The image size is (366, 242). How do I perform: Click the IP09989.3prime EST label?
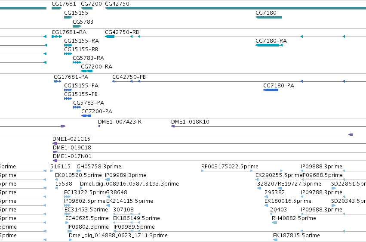(x=126, y=175)
